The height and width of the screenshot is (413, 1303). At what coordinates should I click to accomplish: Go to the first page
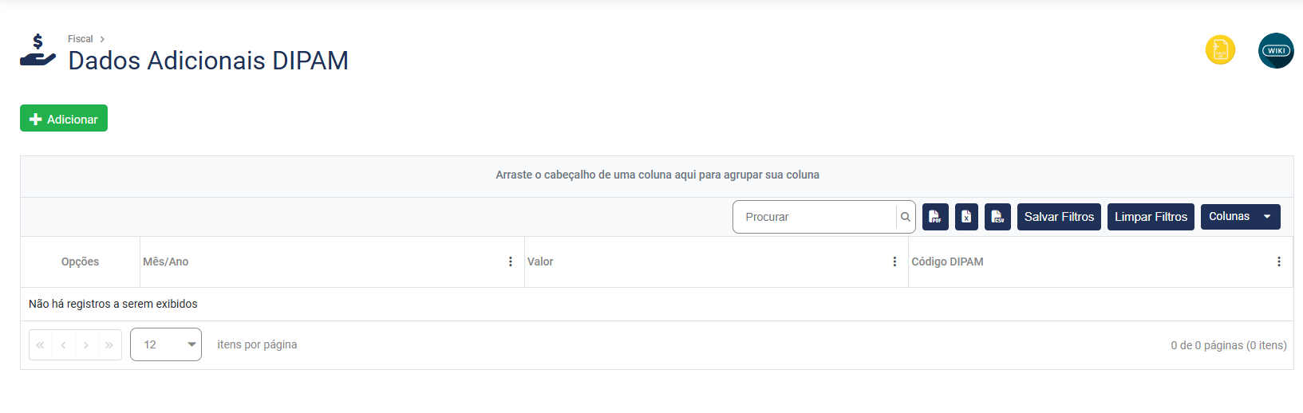point(40,345)
